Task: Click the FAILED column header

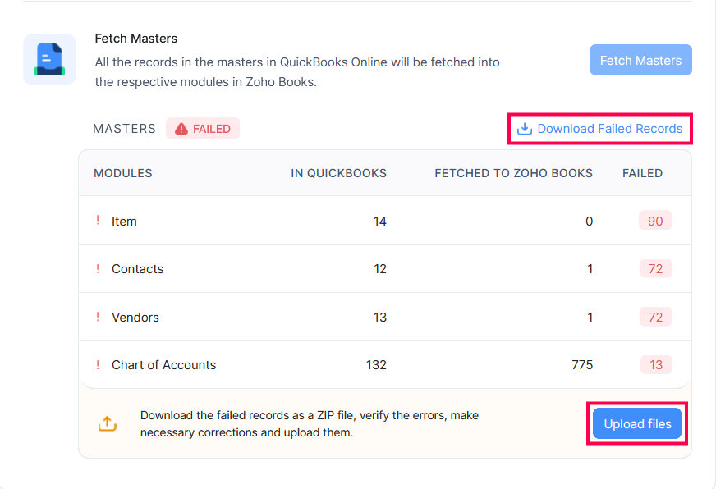Action: click(x=642, y=173)
